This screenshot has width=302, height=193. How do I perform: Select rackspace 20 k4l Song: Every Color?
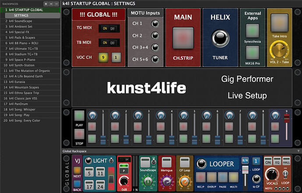[31, 121]
